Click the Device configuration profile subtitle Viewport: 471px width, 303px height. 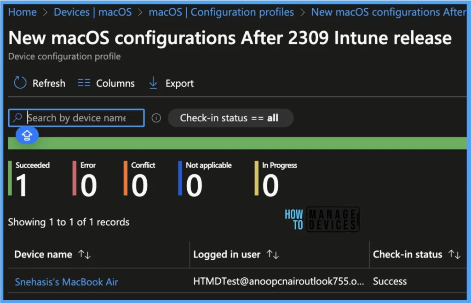click(x=64, y=57)
